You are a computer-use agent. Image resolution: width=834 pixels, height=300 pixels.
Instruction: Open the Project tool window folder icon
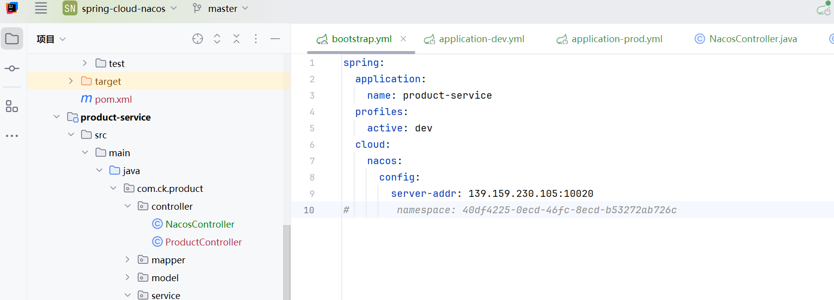pyautogui.click(x=12, y=39)
